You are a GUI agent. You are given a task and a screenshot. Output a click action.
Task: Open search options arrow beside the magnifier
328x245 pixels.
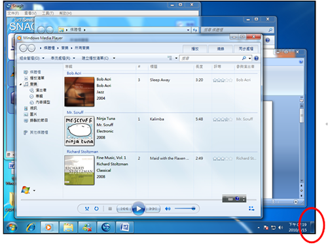pos(249,58)
